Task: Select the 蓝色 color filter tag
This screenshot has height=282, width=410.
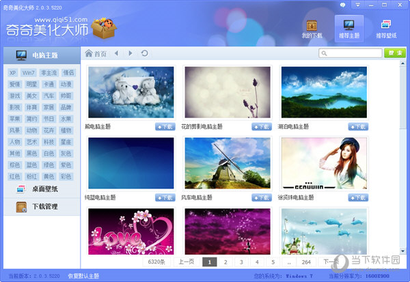Action: click(x=31, y=165)
